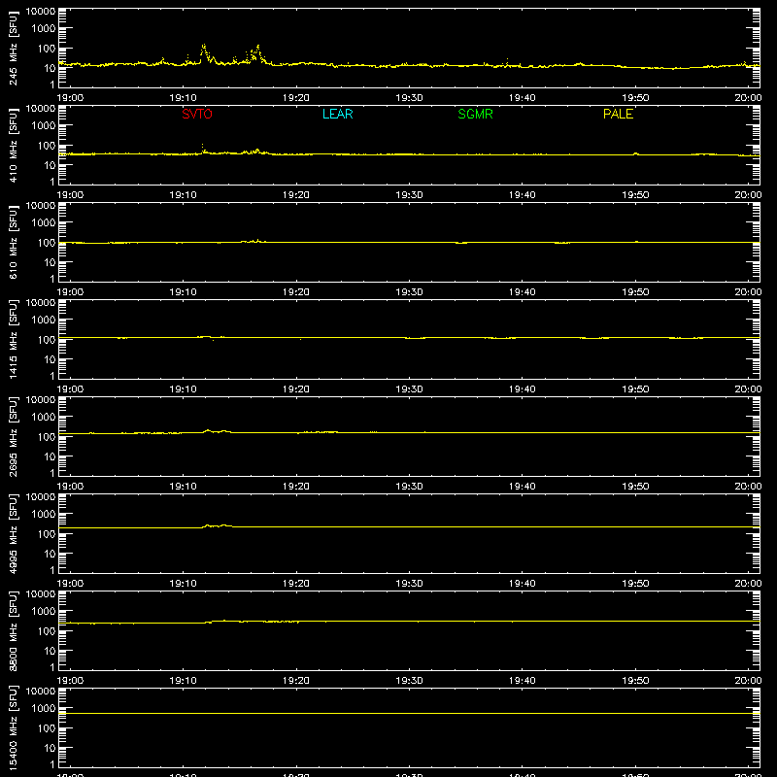Click the 1000 tick label on 410 MHz axis
777x777 pixels.
[44, 126]
